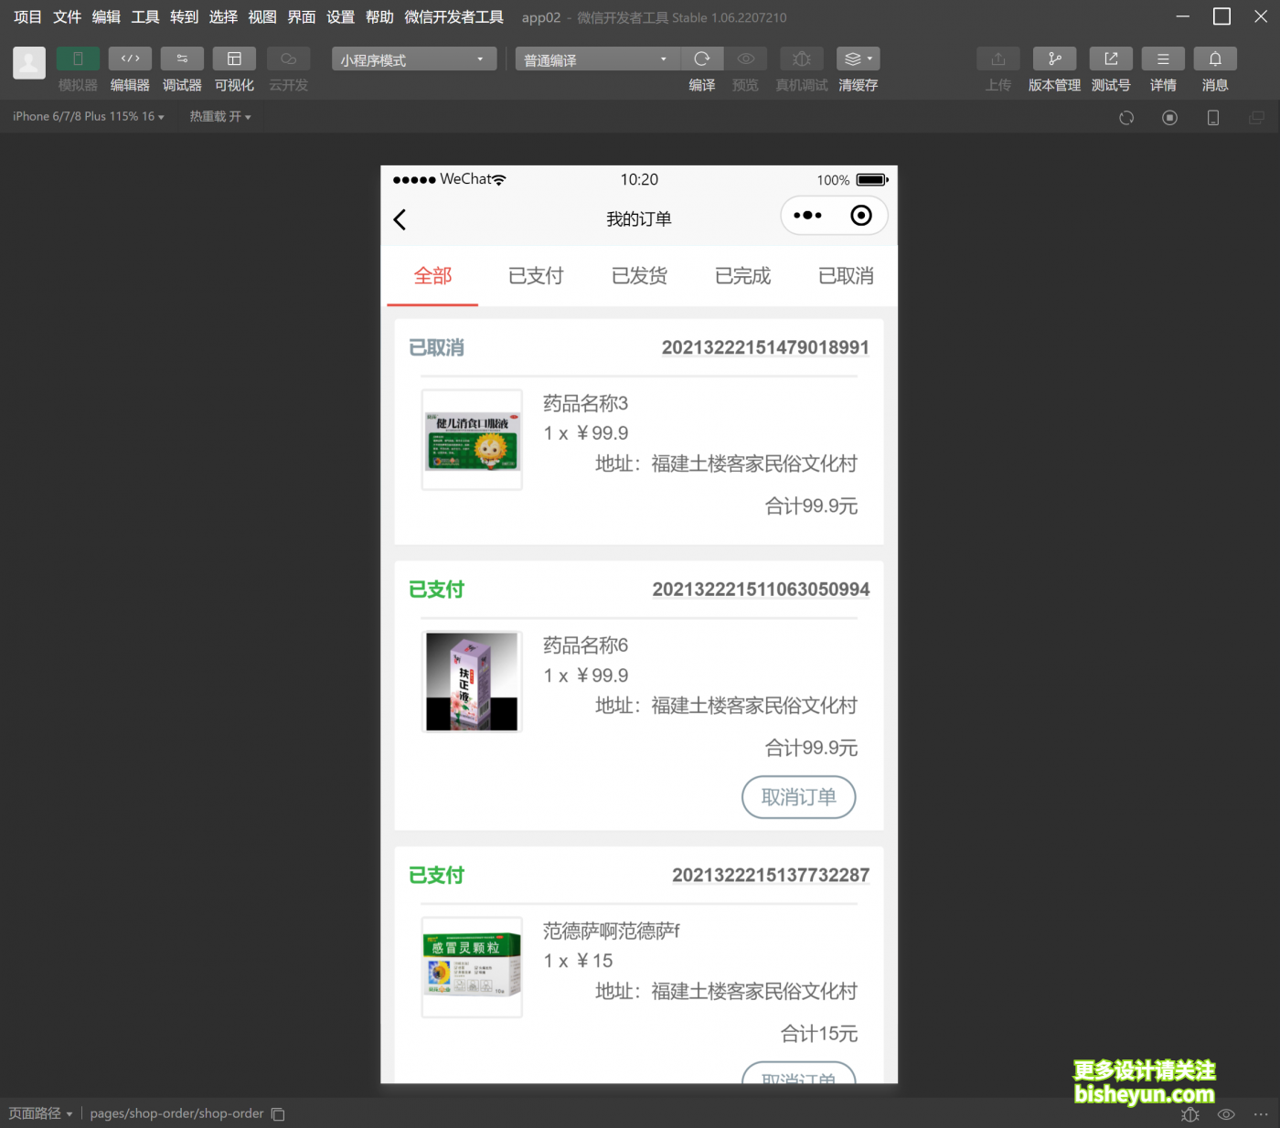Select the 已发货 orders tab
The image size is (1280, 1128).
639,276
